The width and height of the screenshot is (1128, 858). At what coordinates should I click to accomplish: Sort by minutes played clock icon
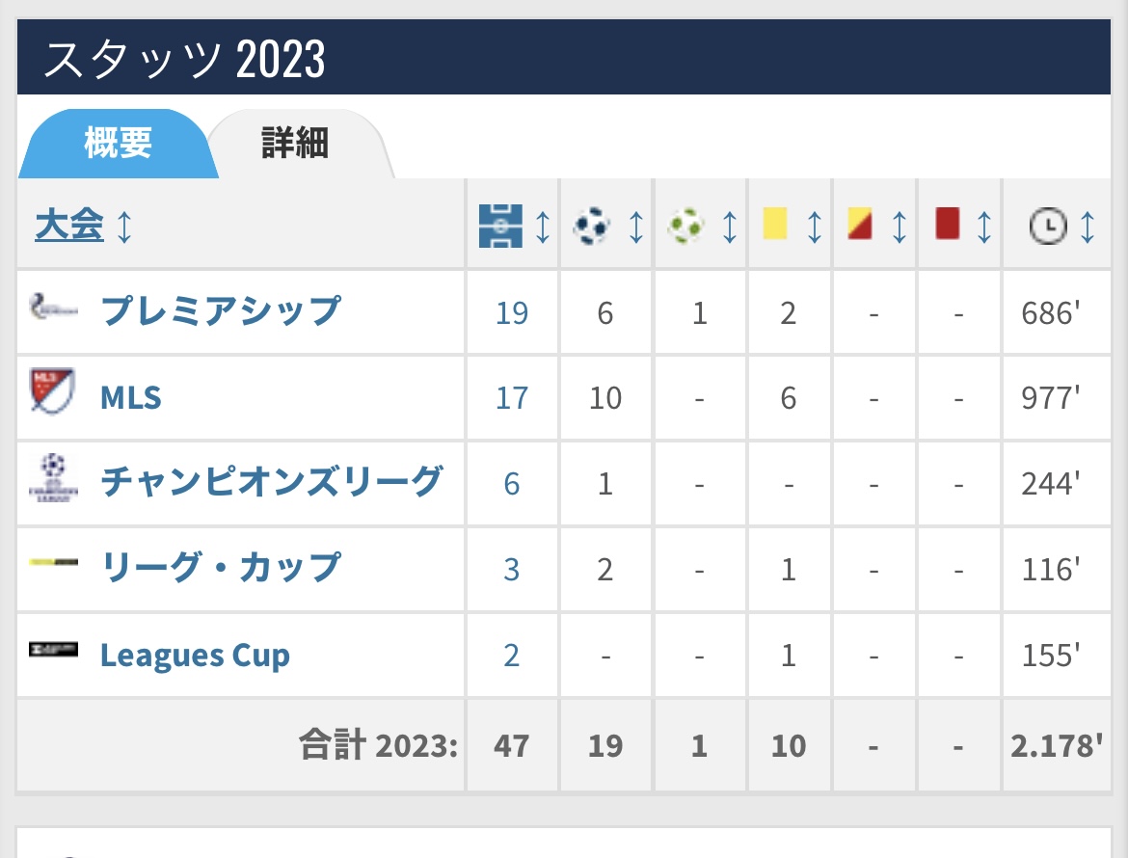point(1048,226)
